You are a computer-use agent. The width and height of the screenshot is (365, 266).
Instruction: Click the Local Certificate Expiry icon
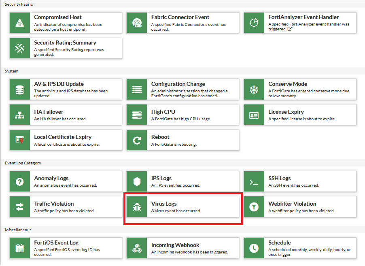[x=20, y=140]
